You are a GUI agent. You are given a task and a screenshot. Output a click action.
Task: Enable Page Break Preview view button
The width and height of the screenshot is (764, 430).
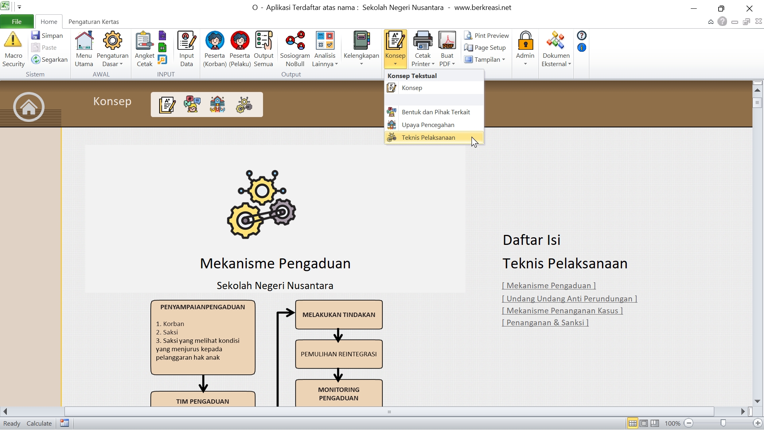[655, 423]
